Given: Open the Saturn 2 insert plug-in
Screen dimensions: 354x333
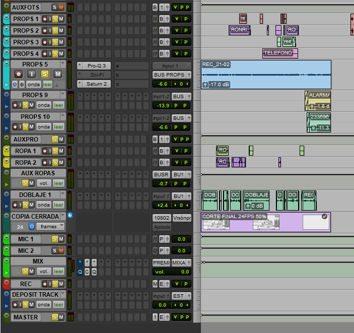Looking at the screenshot, I should tap(96, 84).
